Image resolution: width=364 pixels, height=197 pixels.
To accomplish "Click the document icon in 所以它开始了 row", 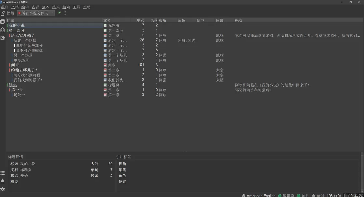I will coord(105,35).
